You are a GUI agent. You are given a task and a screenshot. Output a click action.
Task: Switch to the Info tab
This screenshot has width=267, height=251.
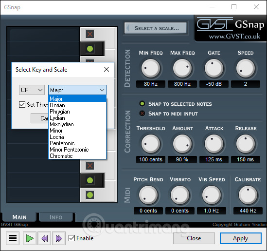(x=56, y=217)
